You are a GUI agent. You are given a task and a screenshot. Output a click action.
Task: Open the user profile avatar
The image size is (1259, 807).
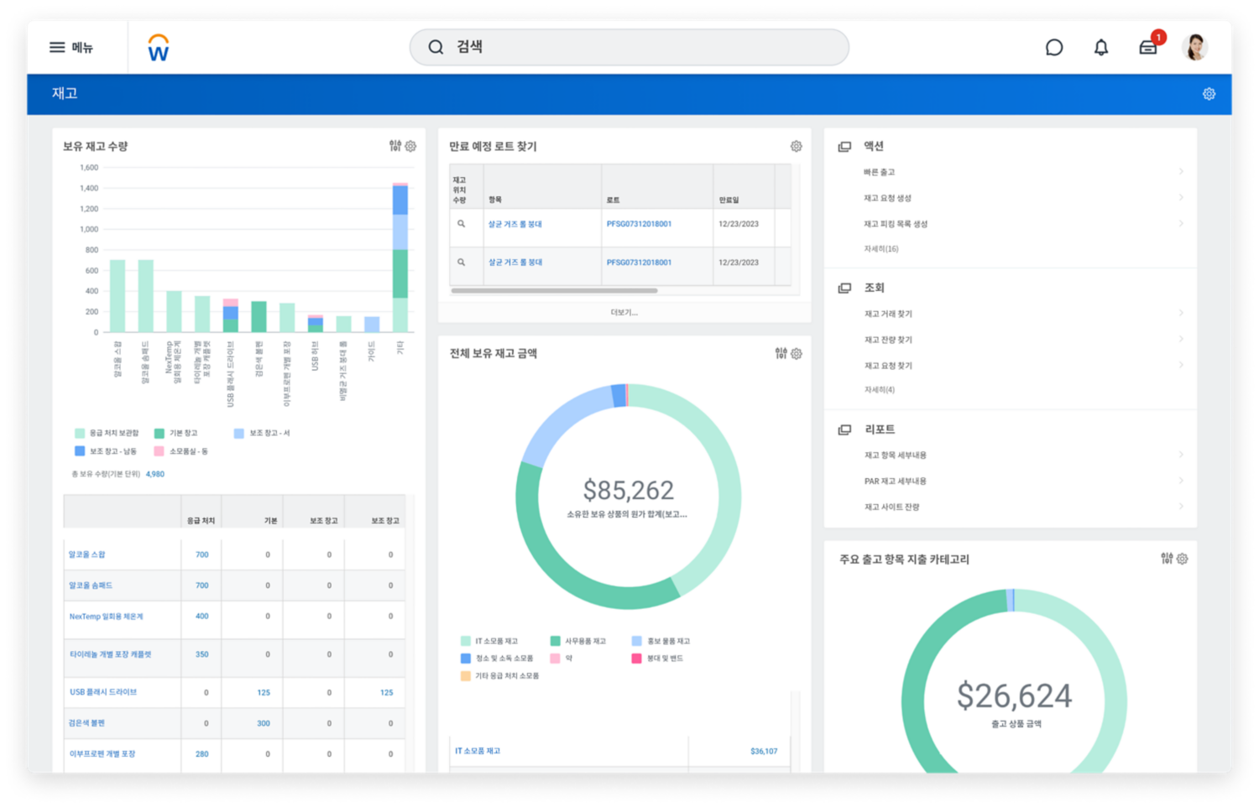1195,47
